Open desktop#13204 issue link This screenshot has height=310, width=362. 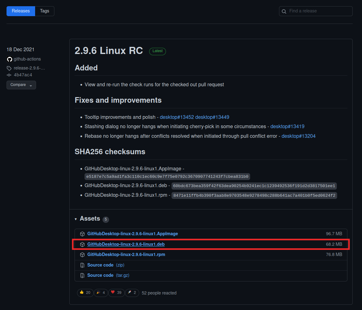click(299, 136)
